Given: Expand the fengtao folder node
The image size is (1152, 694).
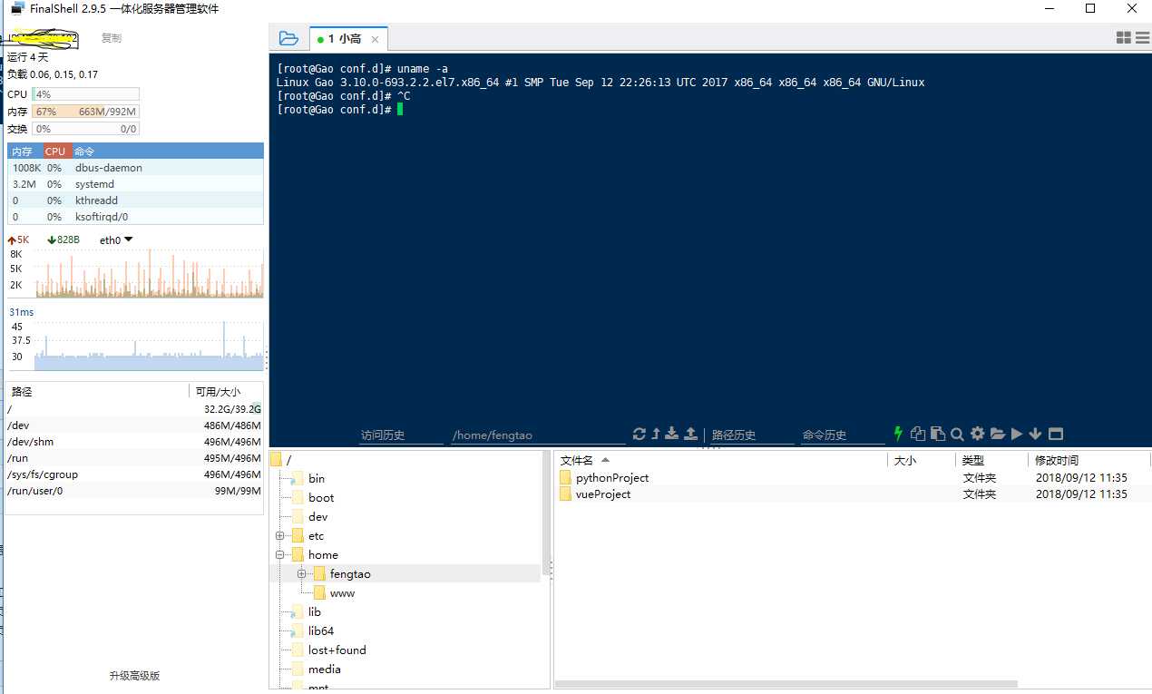Looking at the screenshot, I should click(302, 574).
